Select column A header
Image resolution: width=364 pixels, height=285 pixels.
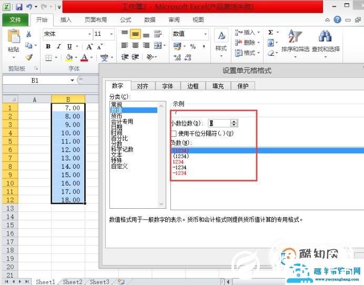(x=35, y=99)
